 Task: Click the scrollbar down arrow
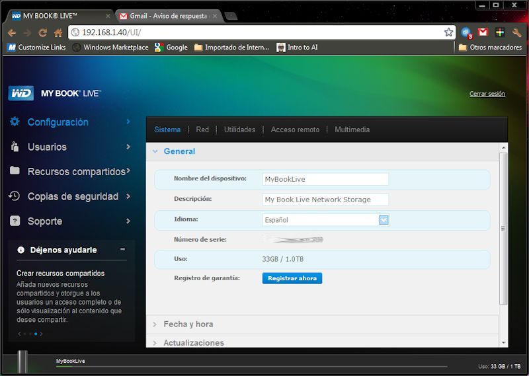(x=503, y=343)
